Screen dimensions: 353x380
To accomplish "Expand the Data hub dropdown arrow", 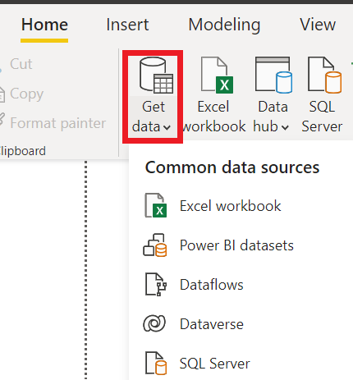I will point(285,127).
